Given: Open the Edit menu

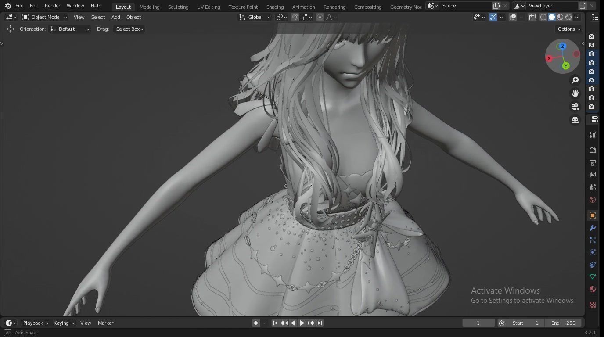Looking at the screenshot, I should click(34, 6).
